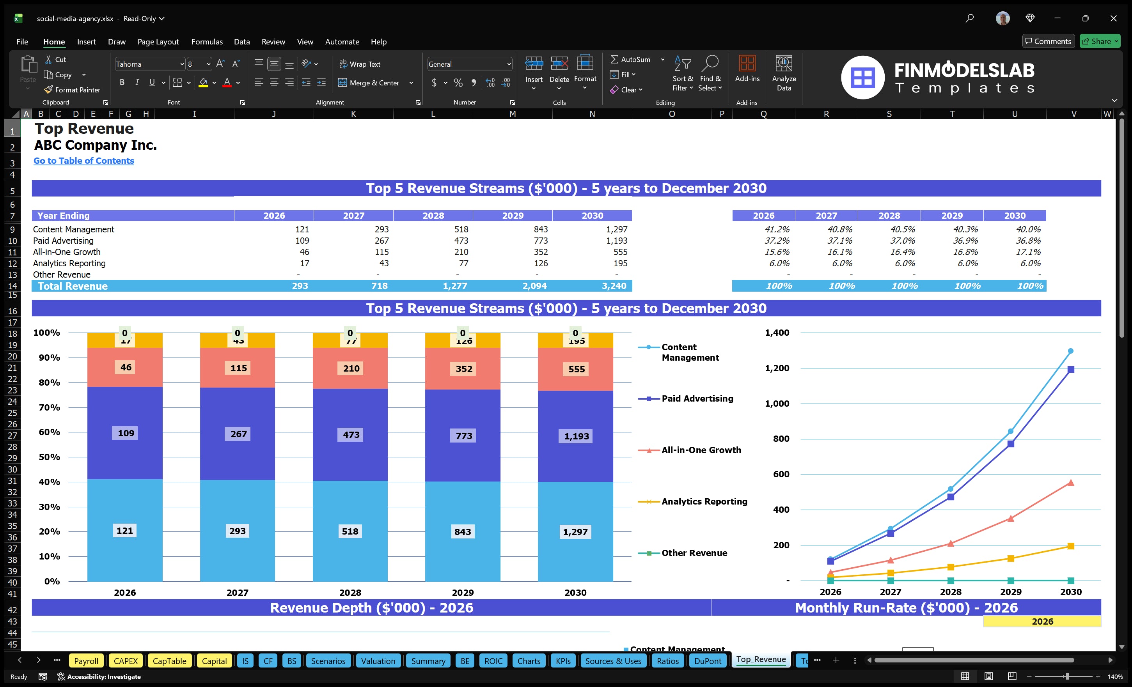Launch Analyze Data

point(784,73)
